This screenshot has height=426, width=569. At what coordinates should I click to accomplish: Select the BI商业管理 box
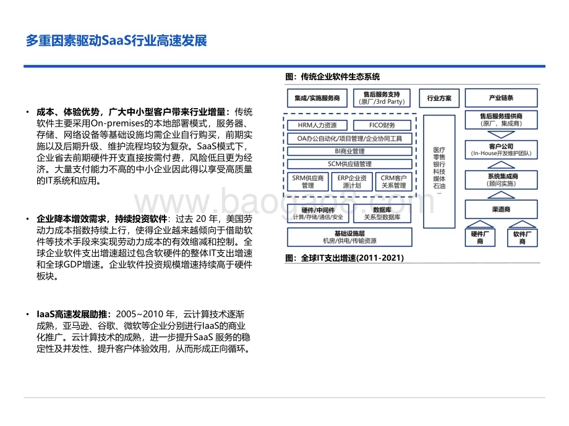click(349, 151)
